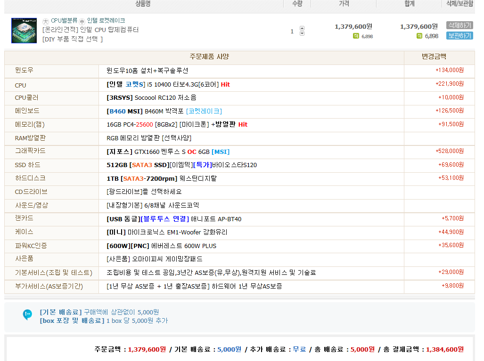Click the SSD 512GB 바이오스타 S120 entry
The height and width of the screenshot is (361, 484).
point(181,165)
